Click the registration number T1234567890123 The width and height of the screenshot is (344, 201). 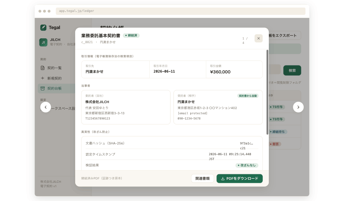click(98, 118)
